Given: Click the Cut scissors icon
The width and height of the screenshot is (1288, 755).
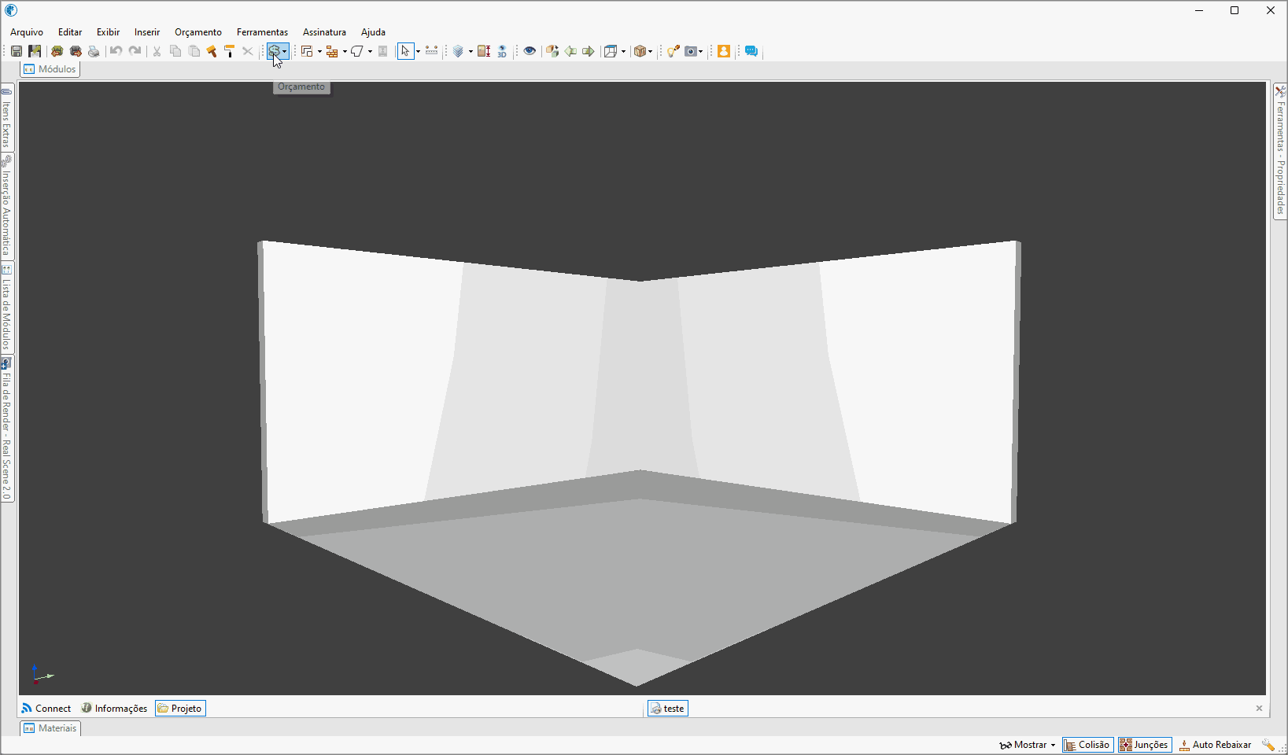Looking at the screenshot, I should (x=157, y=51).
